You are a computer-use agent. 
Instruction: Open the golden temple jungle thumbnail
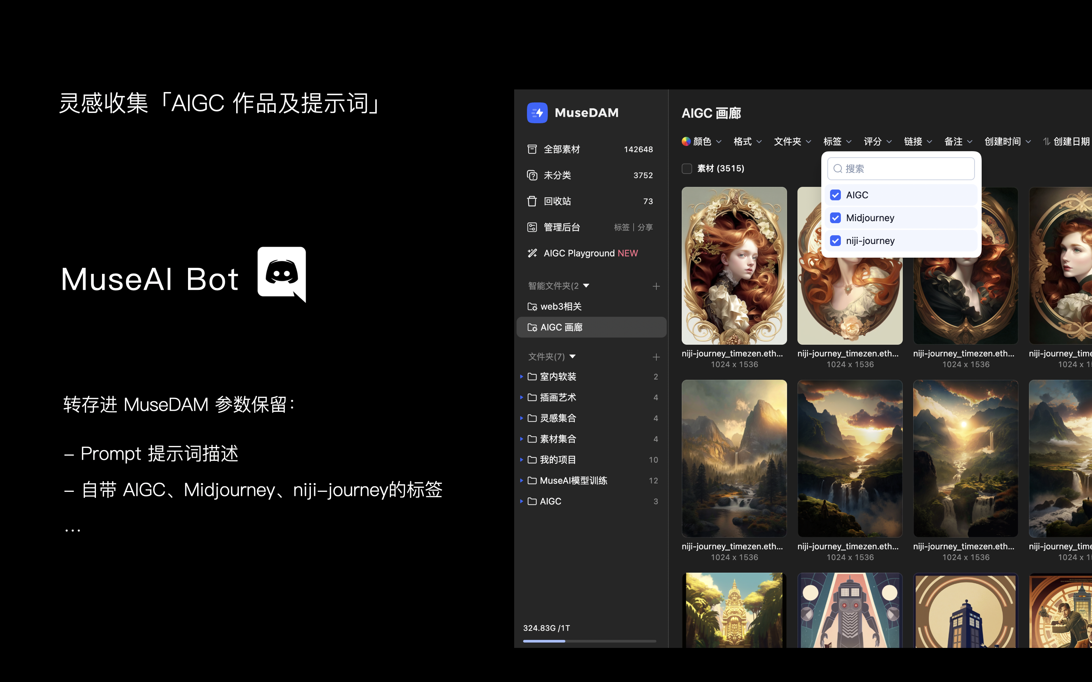(734, 610)
